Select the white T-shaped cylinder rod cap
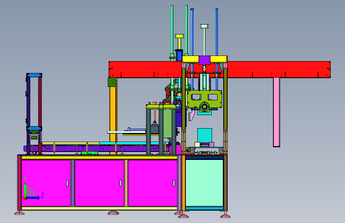Viewport: 345px width, 223px height. click(205, 26)
